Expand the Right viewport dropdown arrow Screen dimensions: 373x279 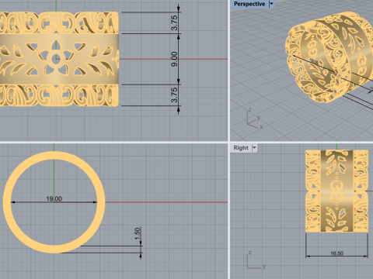click(254, 148)
